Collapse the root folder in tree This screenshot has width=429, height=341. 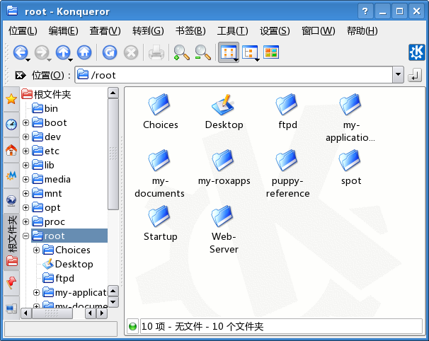25,236
